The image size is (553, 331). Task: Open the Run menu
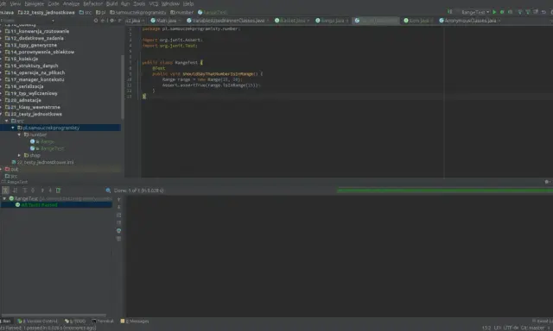(125, 3)
